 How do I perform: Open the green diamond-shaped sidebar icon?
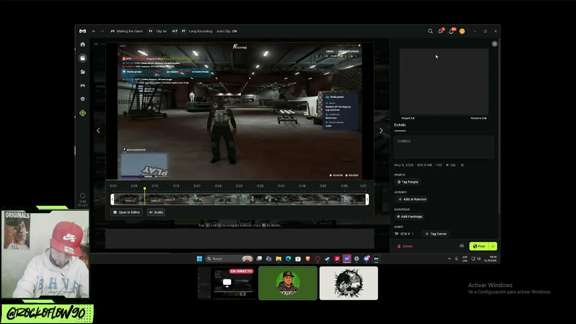[82, 113]
